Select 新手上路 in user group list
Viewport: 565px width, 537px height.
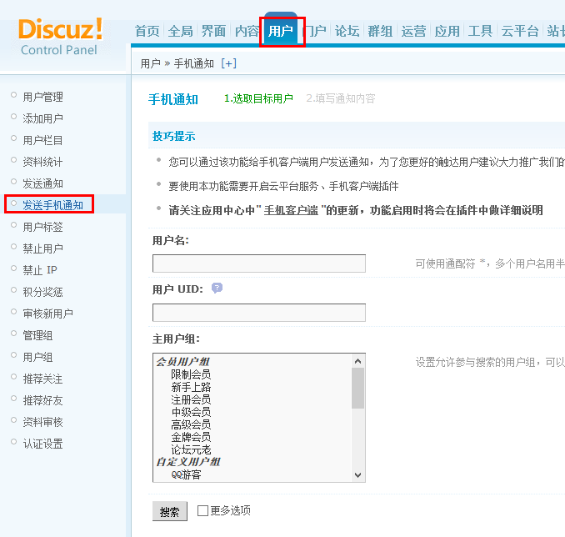[x=191, y=387]
